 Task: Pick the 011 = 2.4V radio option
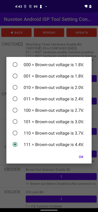49,99
